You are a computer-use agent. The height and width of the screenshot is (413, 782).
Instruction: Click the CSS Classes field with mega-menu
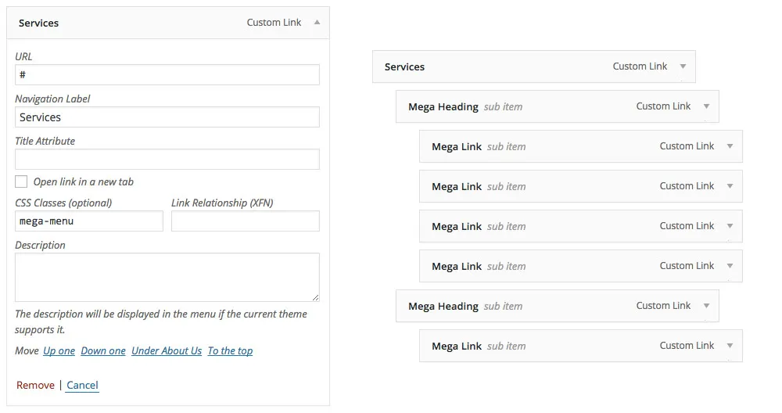(x=88, y=221)
